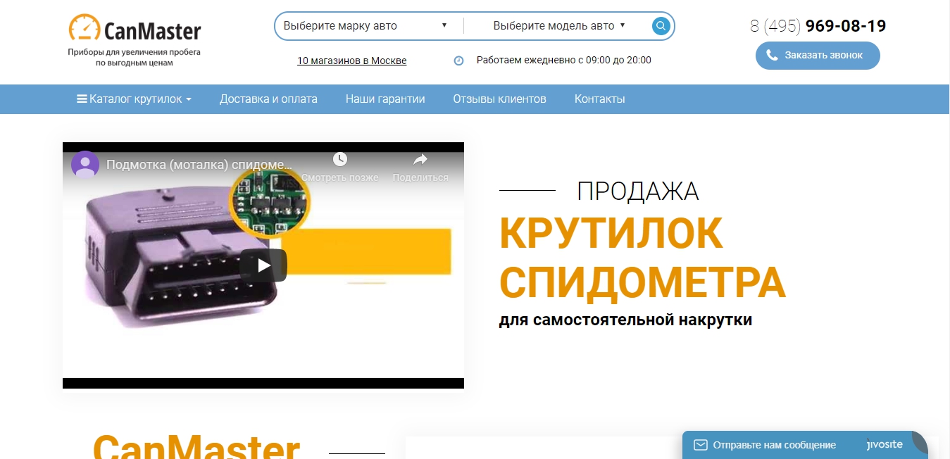Click the video channel avatar icon

coord(85,165)
